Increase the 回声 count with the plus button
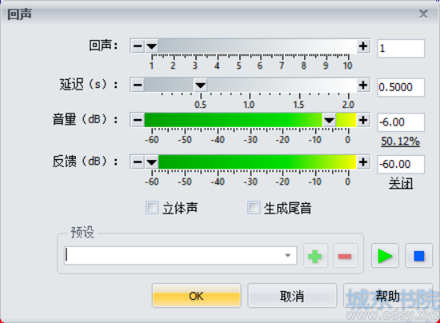Screen dimensions: 440x323 pos(363,46)
